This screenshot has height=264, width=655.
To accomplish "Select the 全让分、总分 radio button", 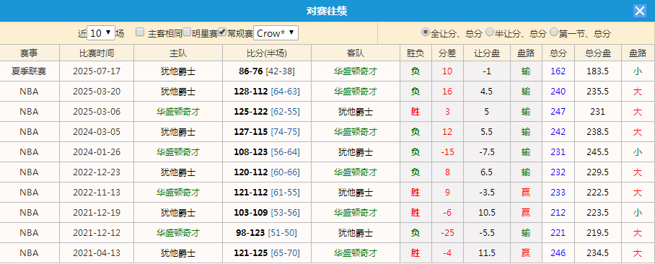I will point(426,32).
